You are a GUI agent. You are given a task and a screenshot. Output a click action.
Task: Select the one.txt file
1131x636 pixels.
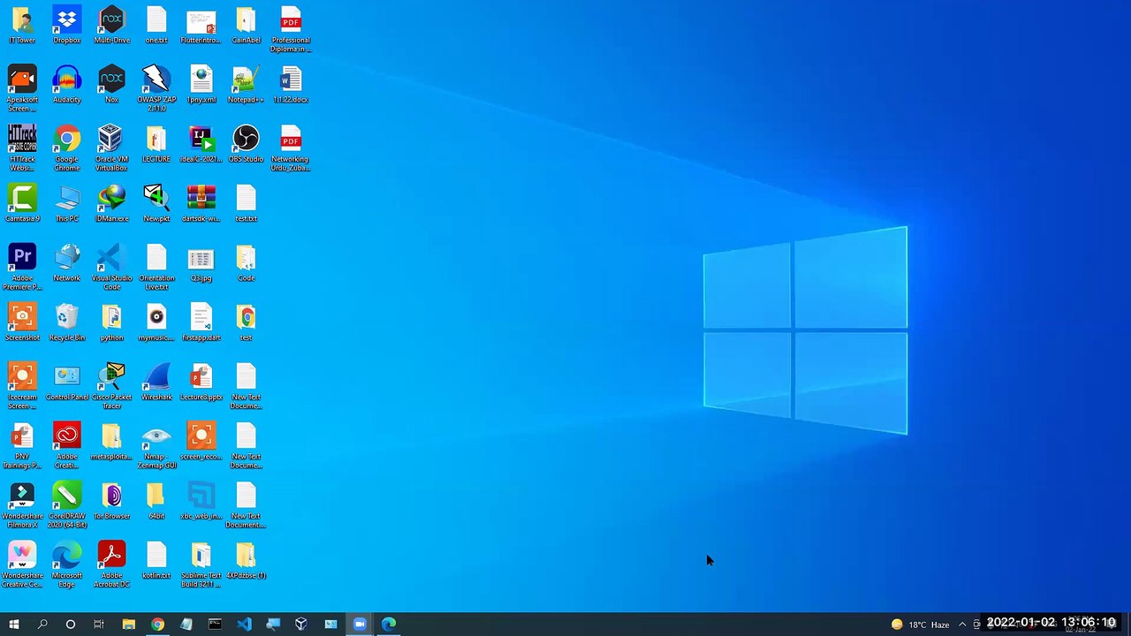point(156,26)
